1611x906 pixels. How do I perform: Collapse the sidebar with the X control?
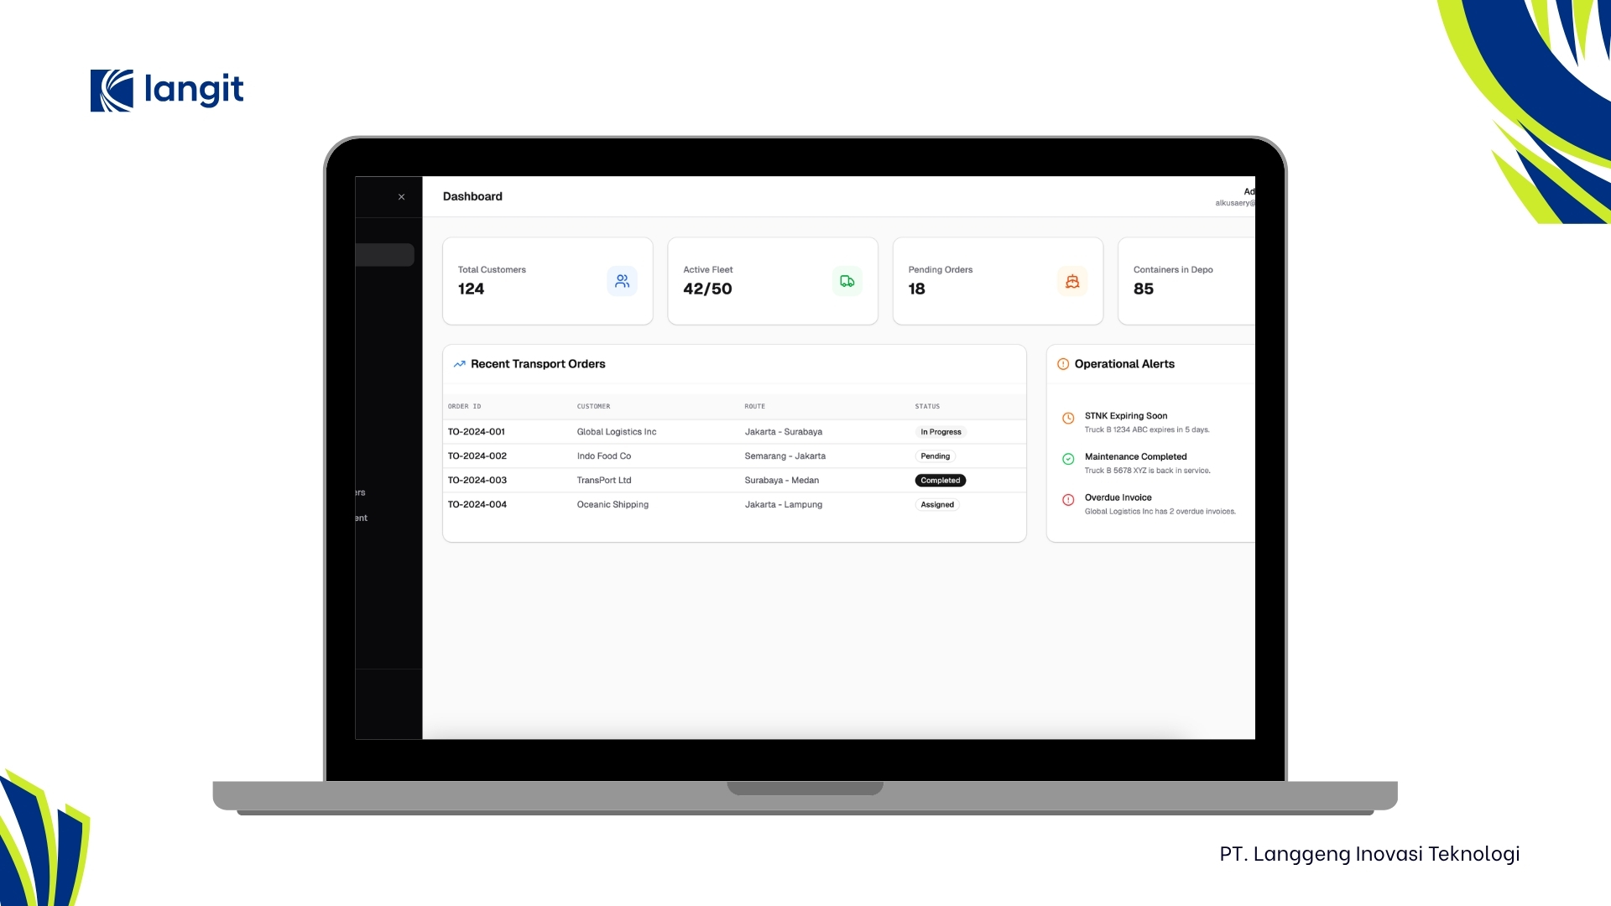coord(401,196)
